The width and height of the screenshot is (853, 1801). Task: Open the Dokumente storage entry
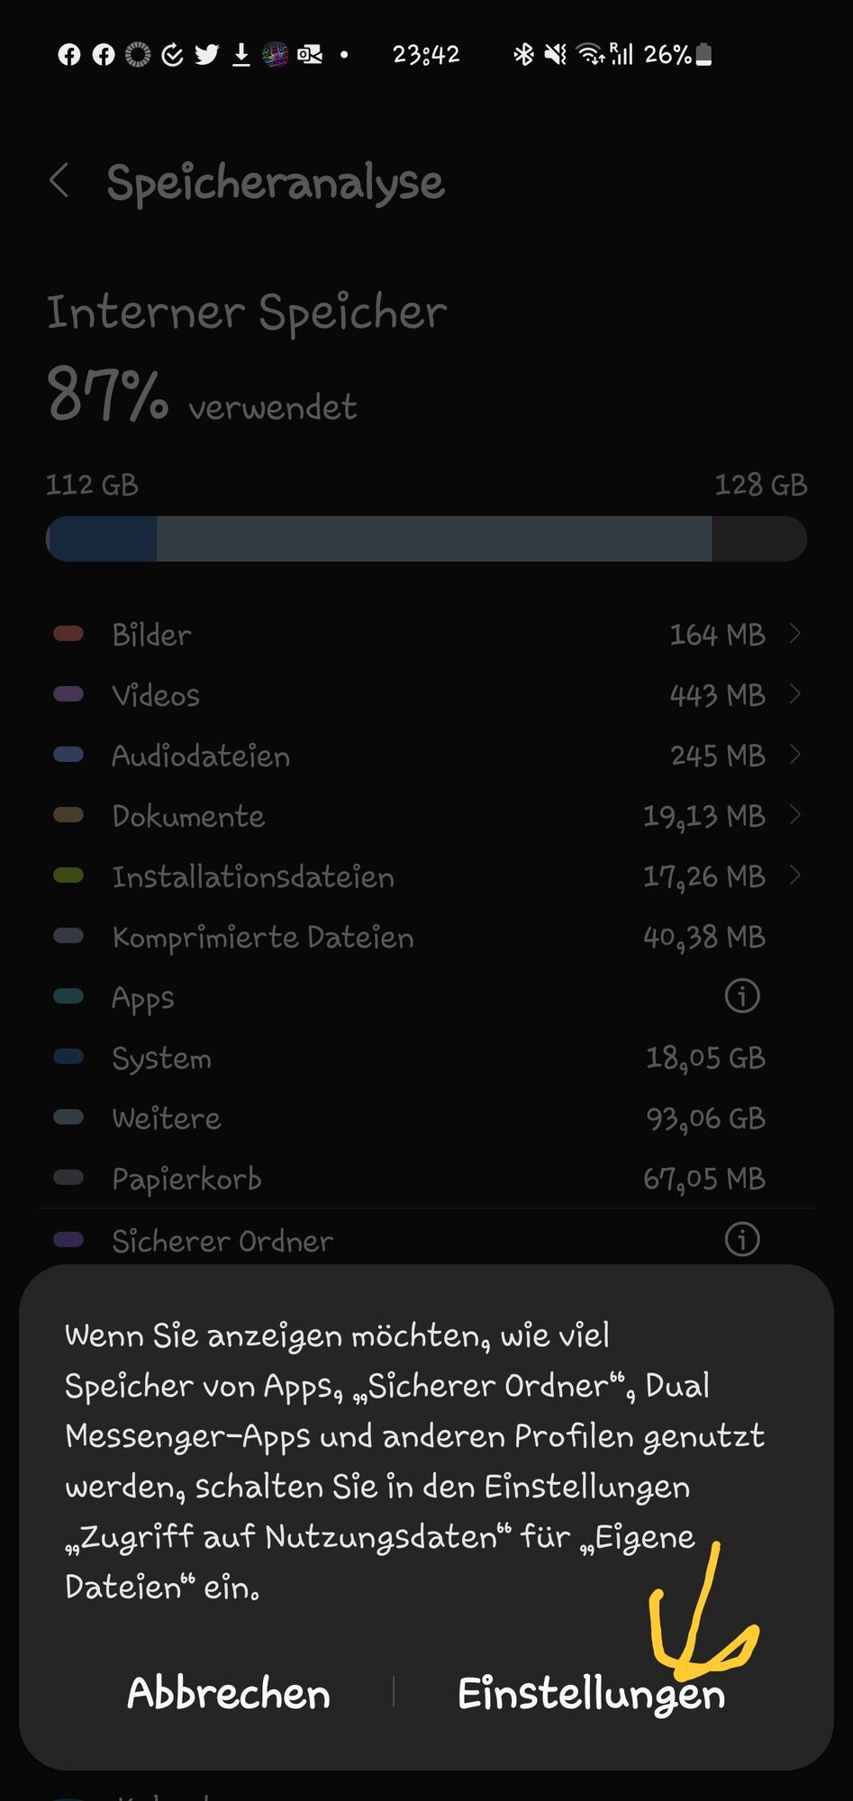point(427,816)
